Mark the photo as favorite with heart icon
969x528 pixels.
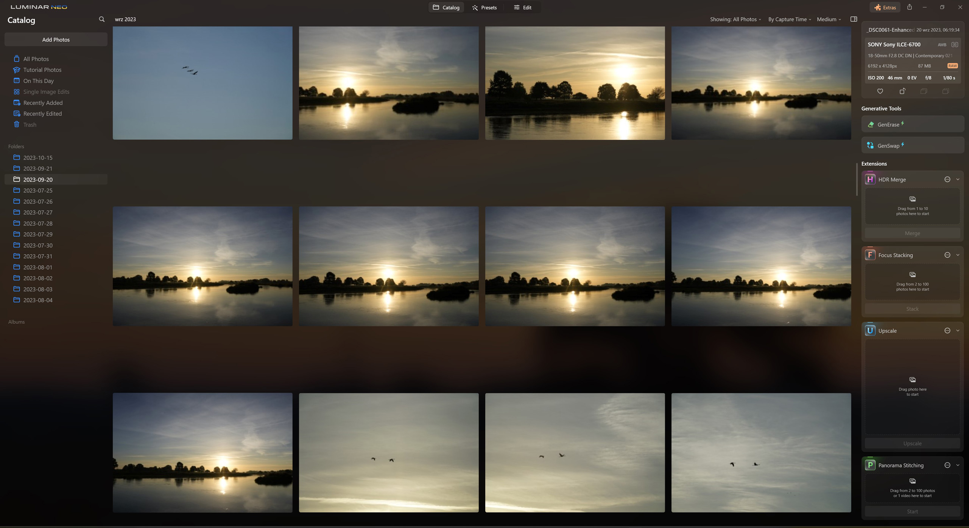pyautogui.click(x=880, y=91)
